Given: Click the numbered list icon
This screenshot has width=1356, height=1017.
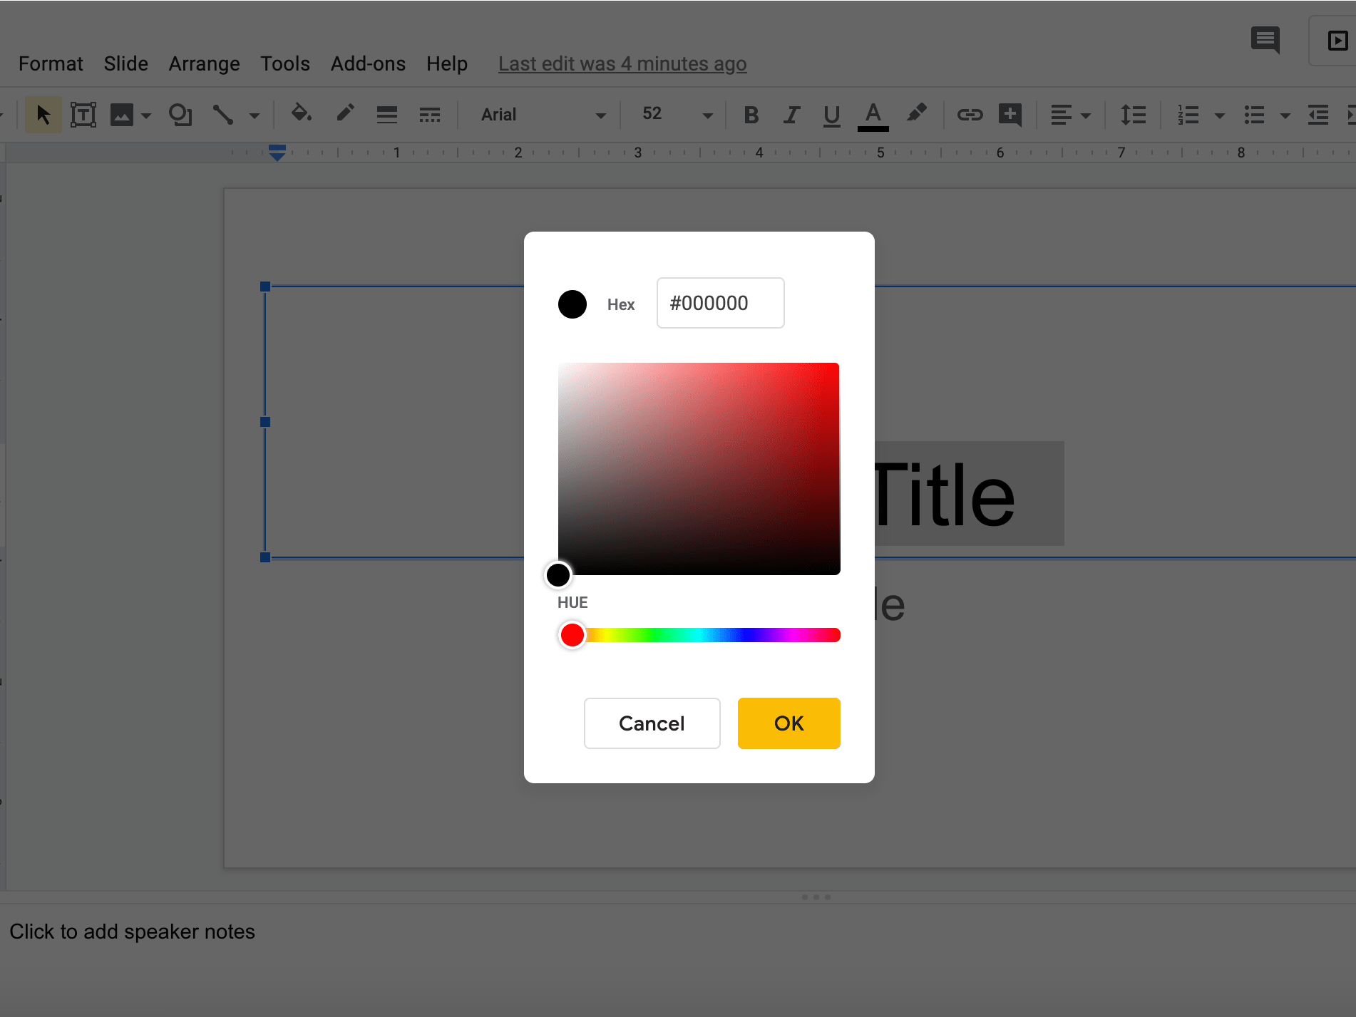Looking at the screenshot, I should (1188, 115).
